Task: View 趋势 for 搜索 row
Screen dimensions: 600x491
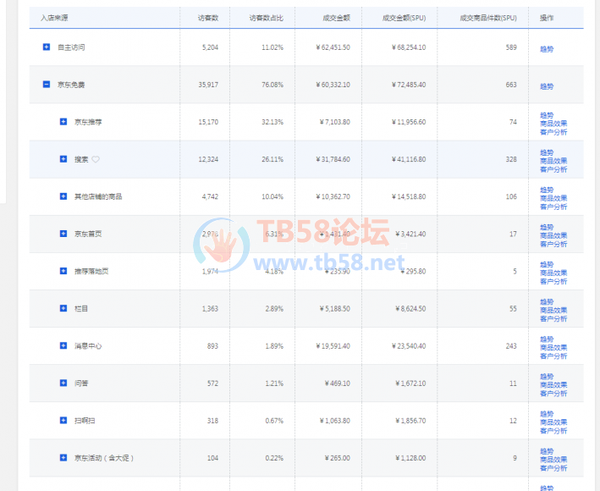Action: pos(547,152)
